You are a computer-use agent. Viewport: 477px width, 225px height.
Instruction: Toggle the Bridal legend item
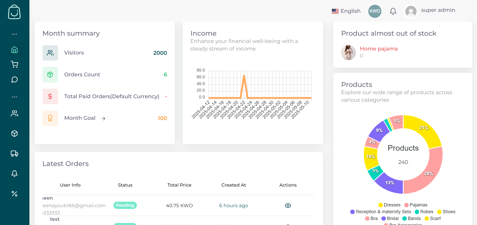390,218
